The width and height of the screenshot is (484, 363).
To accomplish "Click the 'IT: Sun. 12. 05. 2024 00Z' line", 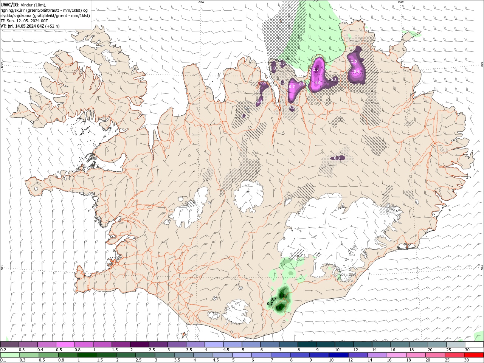I will 24,21.
